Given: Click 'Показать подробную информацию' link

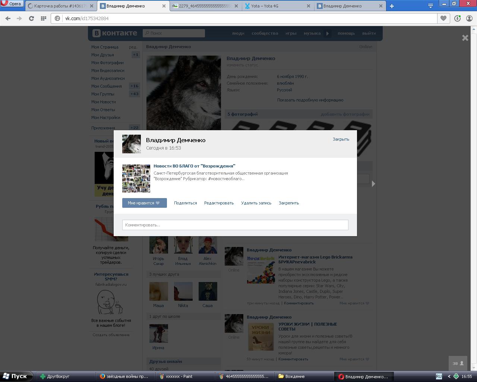Looking at the screenshot, I should pyautogui.click(x=310, y=100).
